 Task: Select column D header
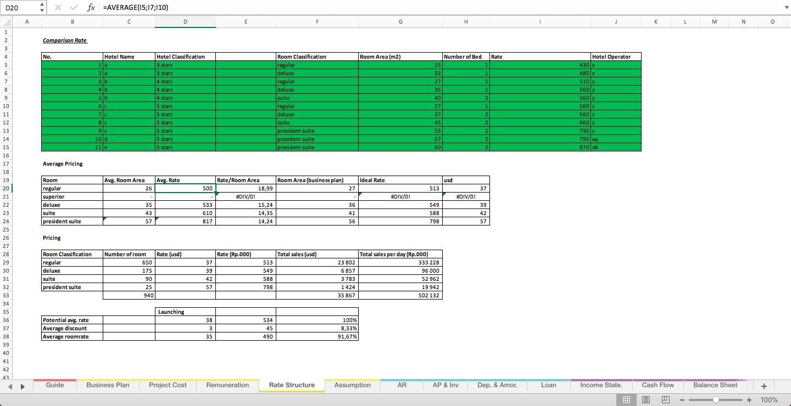(x=185, y=22)
